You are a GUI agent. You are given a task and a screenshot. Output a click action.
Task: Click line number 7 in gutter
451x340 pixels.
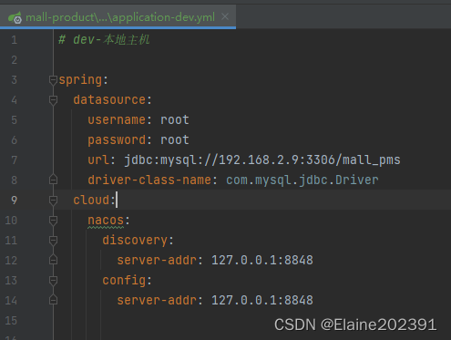tap(15, 160)
